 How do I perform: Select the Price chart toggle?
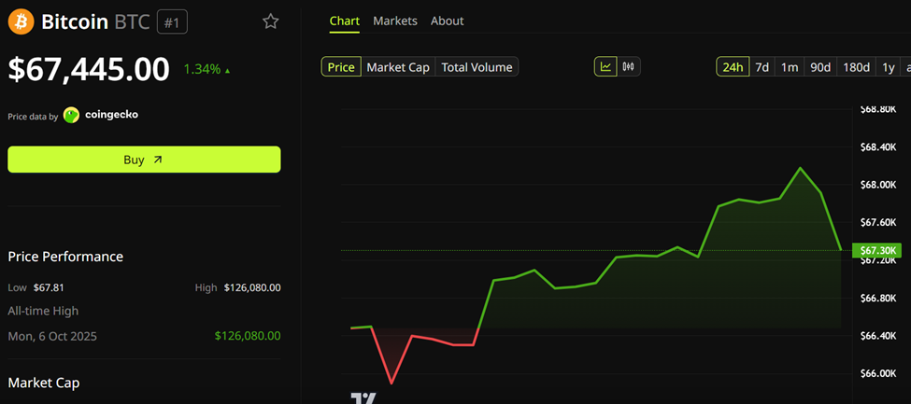tap(341, 67)
